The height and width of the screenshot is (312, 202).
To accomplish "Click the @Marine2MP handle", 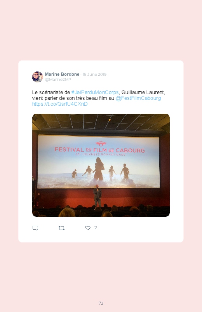I will tap(58, 79).
